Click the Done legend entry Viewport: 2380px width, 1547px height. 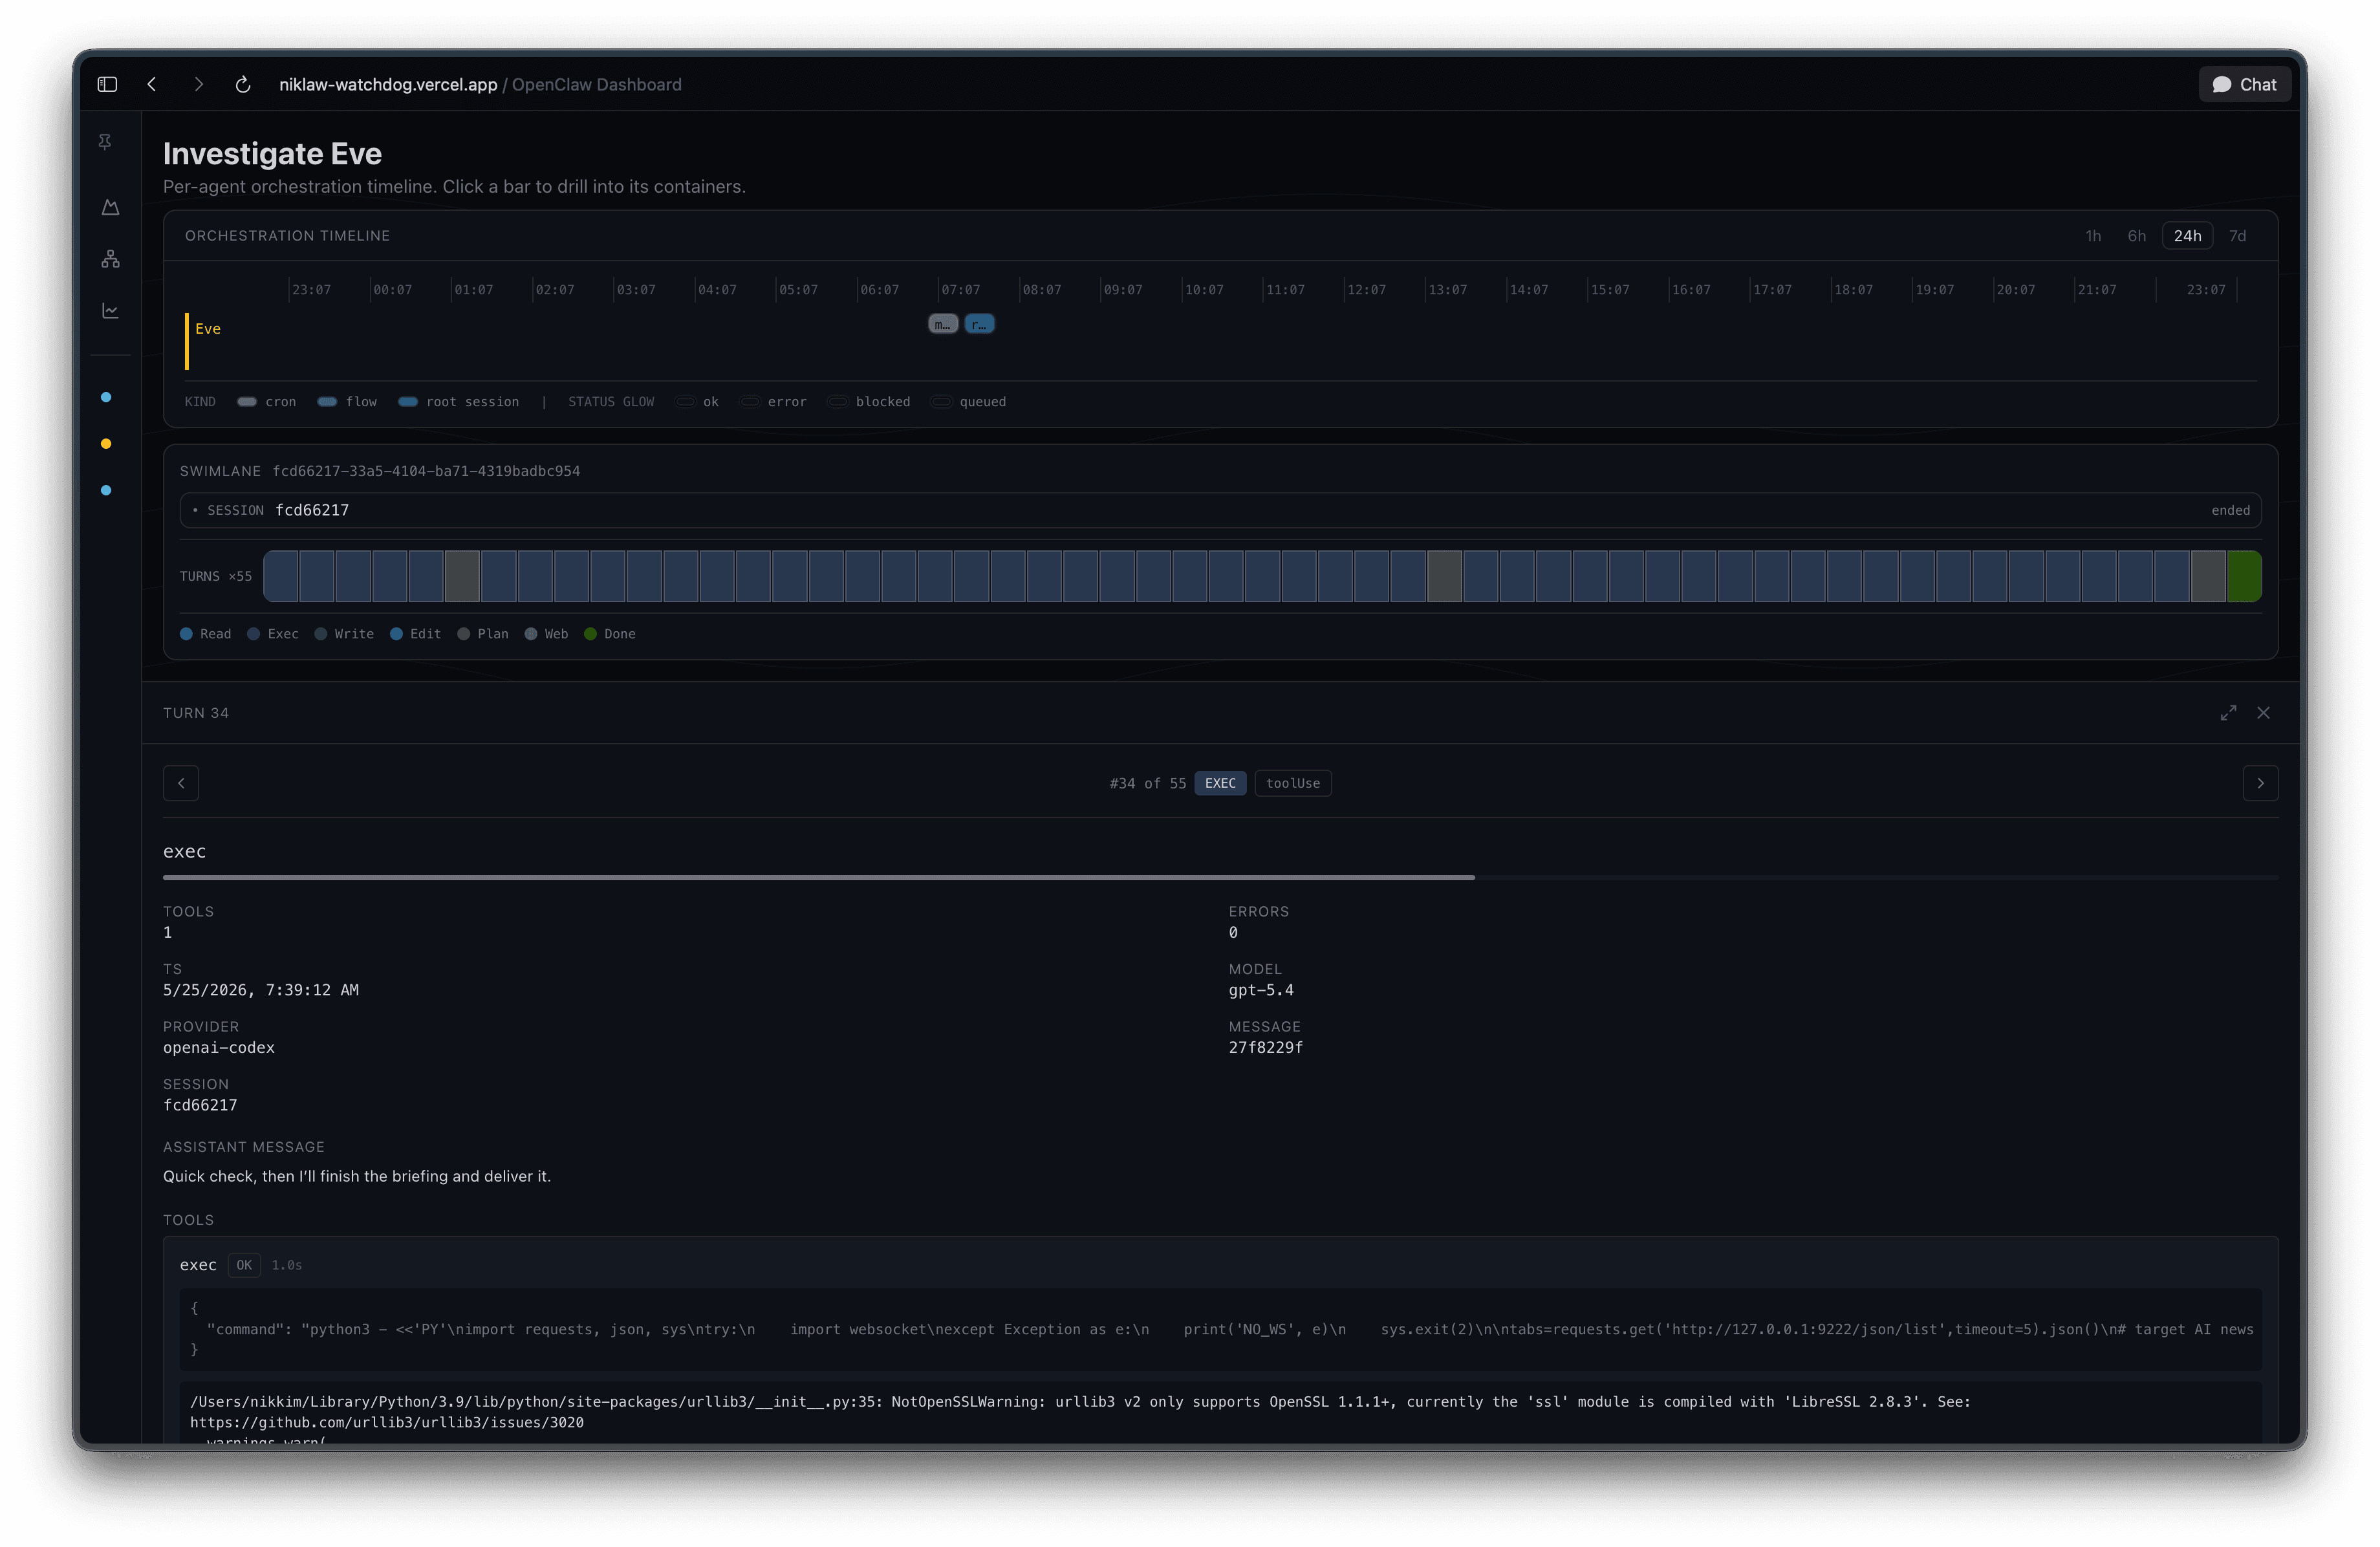pos(610,634)
